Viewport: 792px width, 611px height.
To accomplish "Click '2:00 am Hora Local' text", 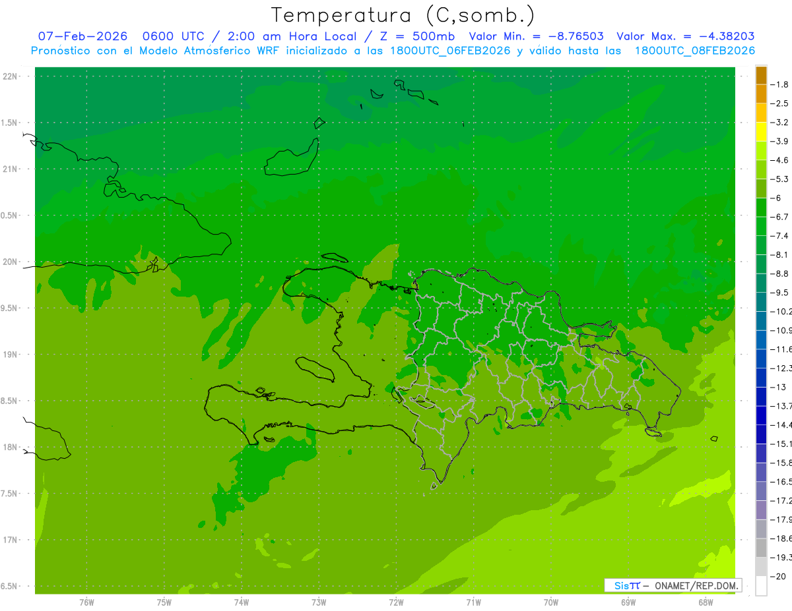I will click(x=293, y=36).
